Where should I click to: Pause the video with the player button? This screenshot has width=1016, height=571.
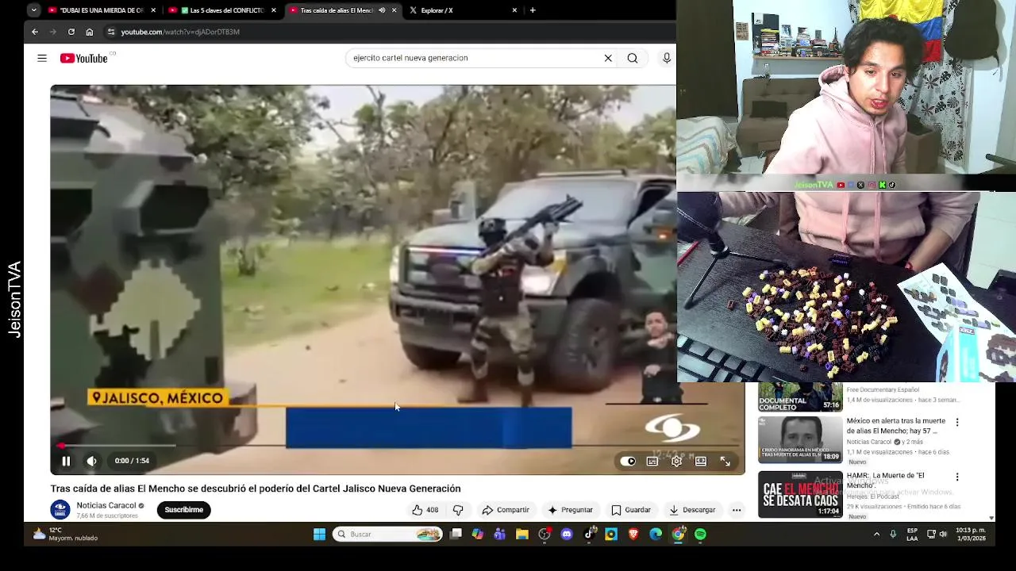click(66, 461)
